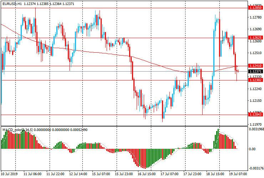Click the 1.12240 price axis value

coord(256,89)
